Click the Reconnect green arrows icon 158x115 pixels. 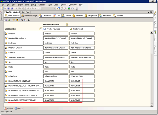(9, 20)
